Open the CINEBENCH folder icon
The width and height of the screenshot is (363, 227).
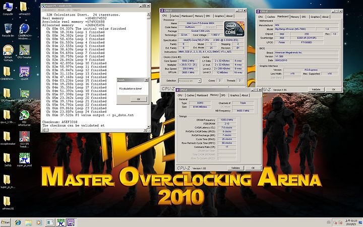[7, 71]
